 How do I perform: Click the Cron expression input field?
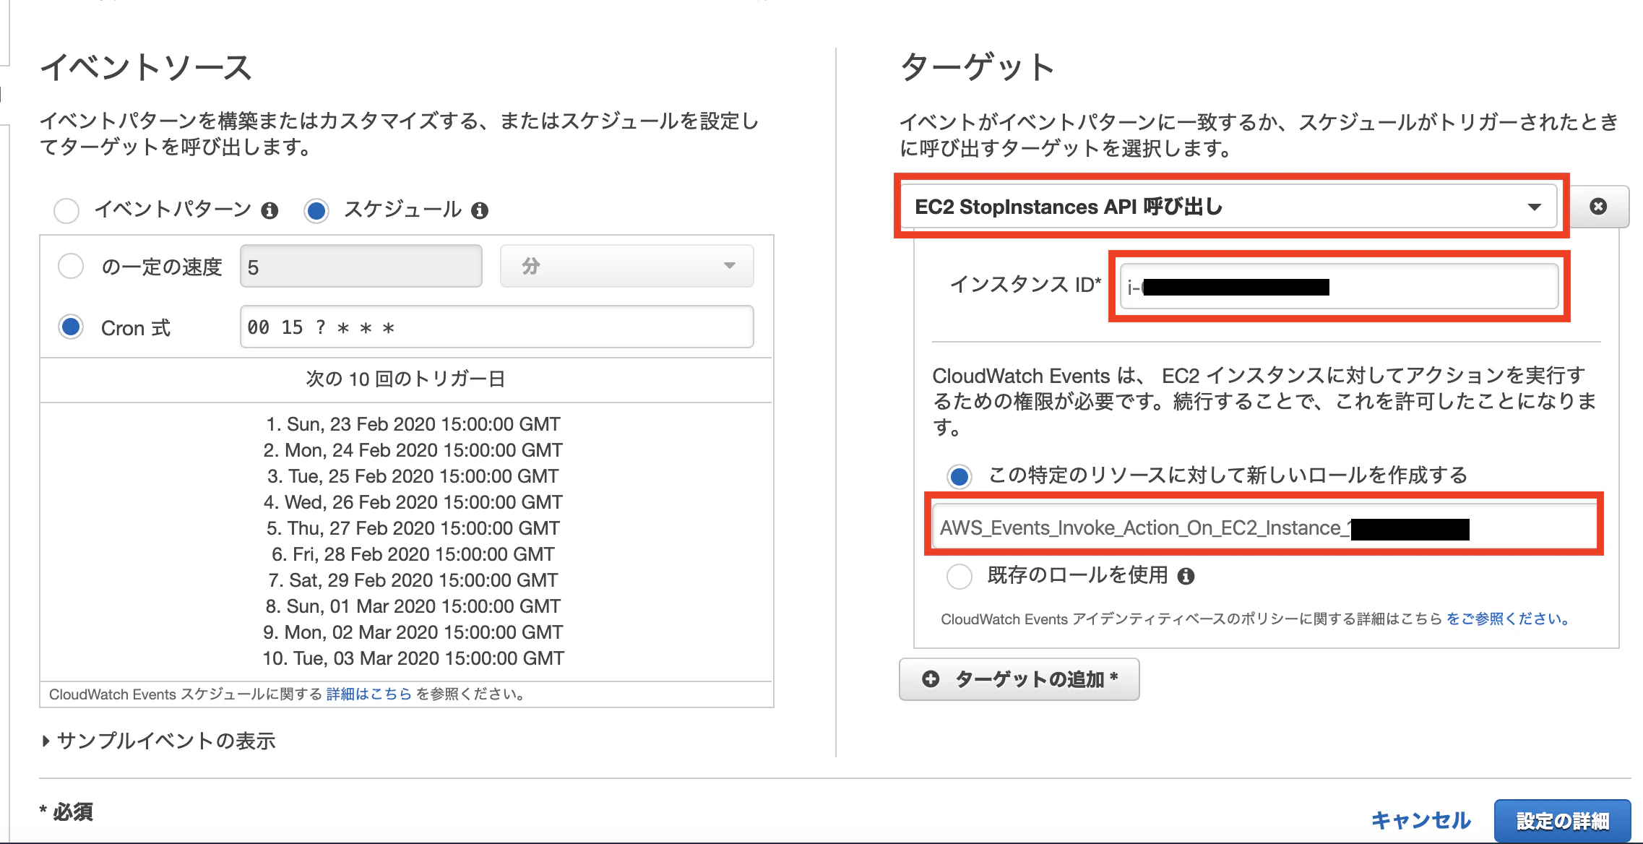point(496,327)
